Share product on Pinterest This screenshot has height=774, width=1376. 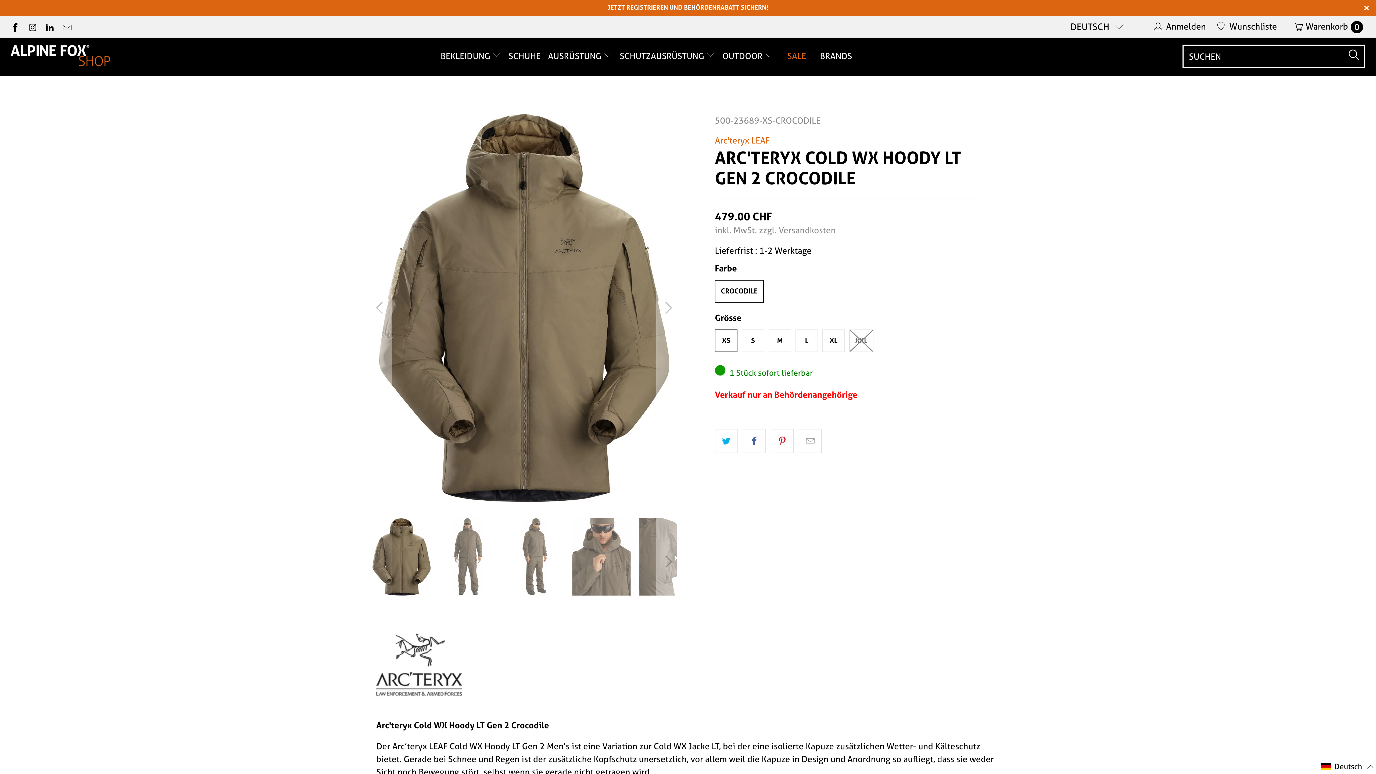pos(782,441)
